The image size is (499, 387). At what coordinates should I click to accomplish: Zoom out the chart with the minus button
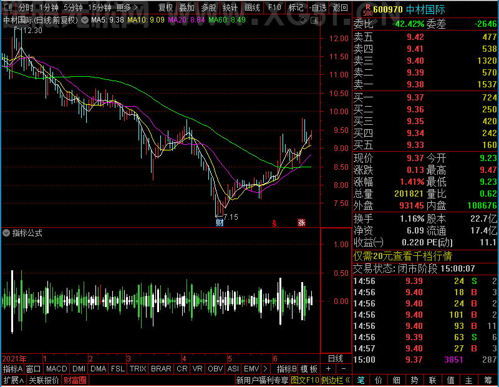click(x=344, y=369)
